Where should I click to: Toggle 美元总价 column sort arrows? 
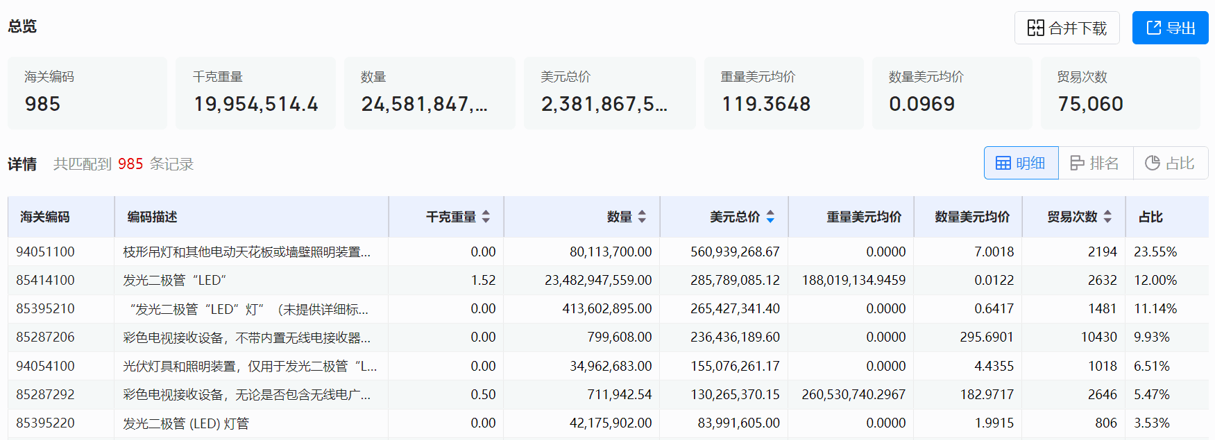pyautogui.click(x=770, y=217)
